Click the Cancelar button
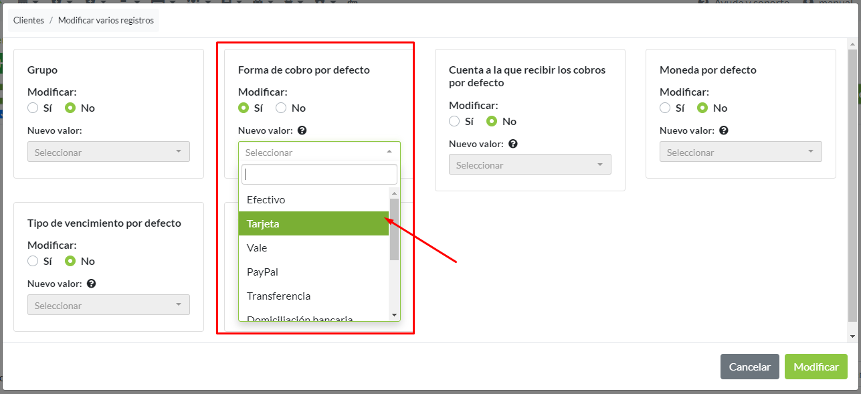 pos(749,367)
